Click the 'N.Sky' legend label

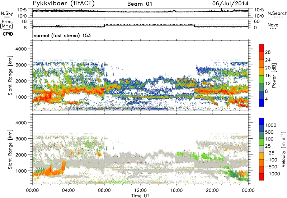pos(7,13)
